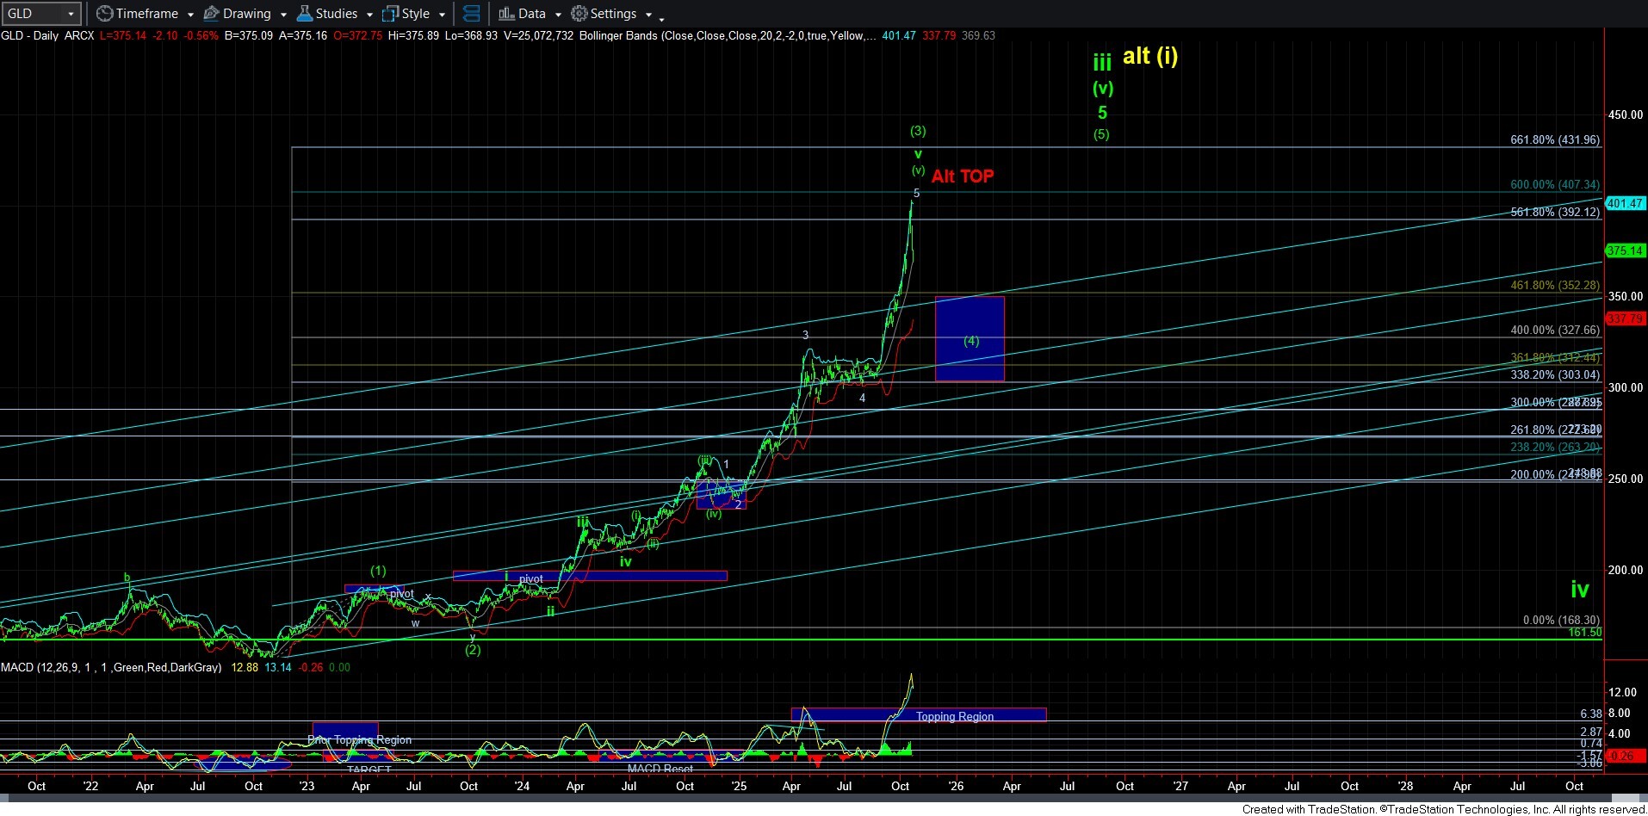Click the Studies flask icon

coord(305,14)
